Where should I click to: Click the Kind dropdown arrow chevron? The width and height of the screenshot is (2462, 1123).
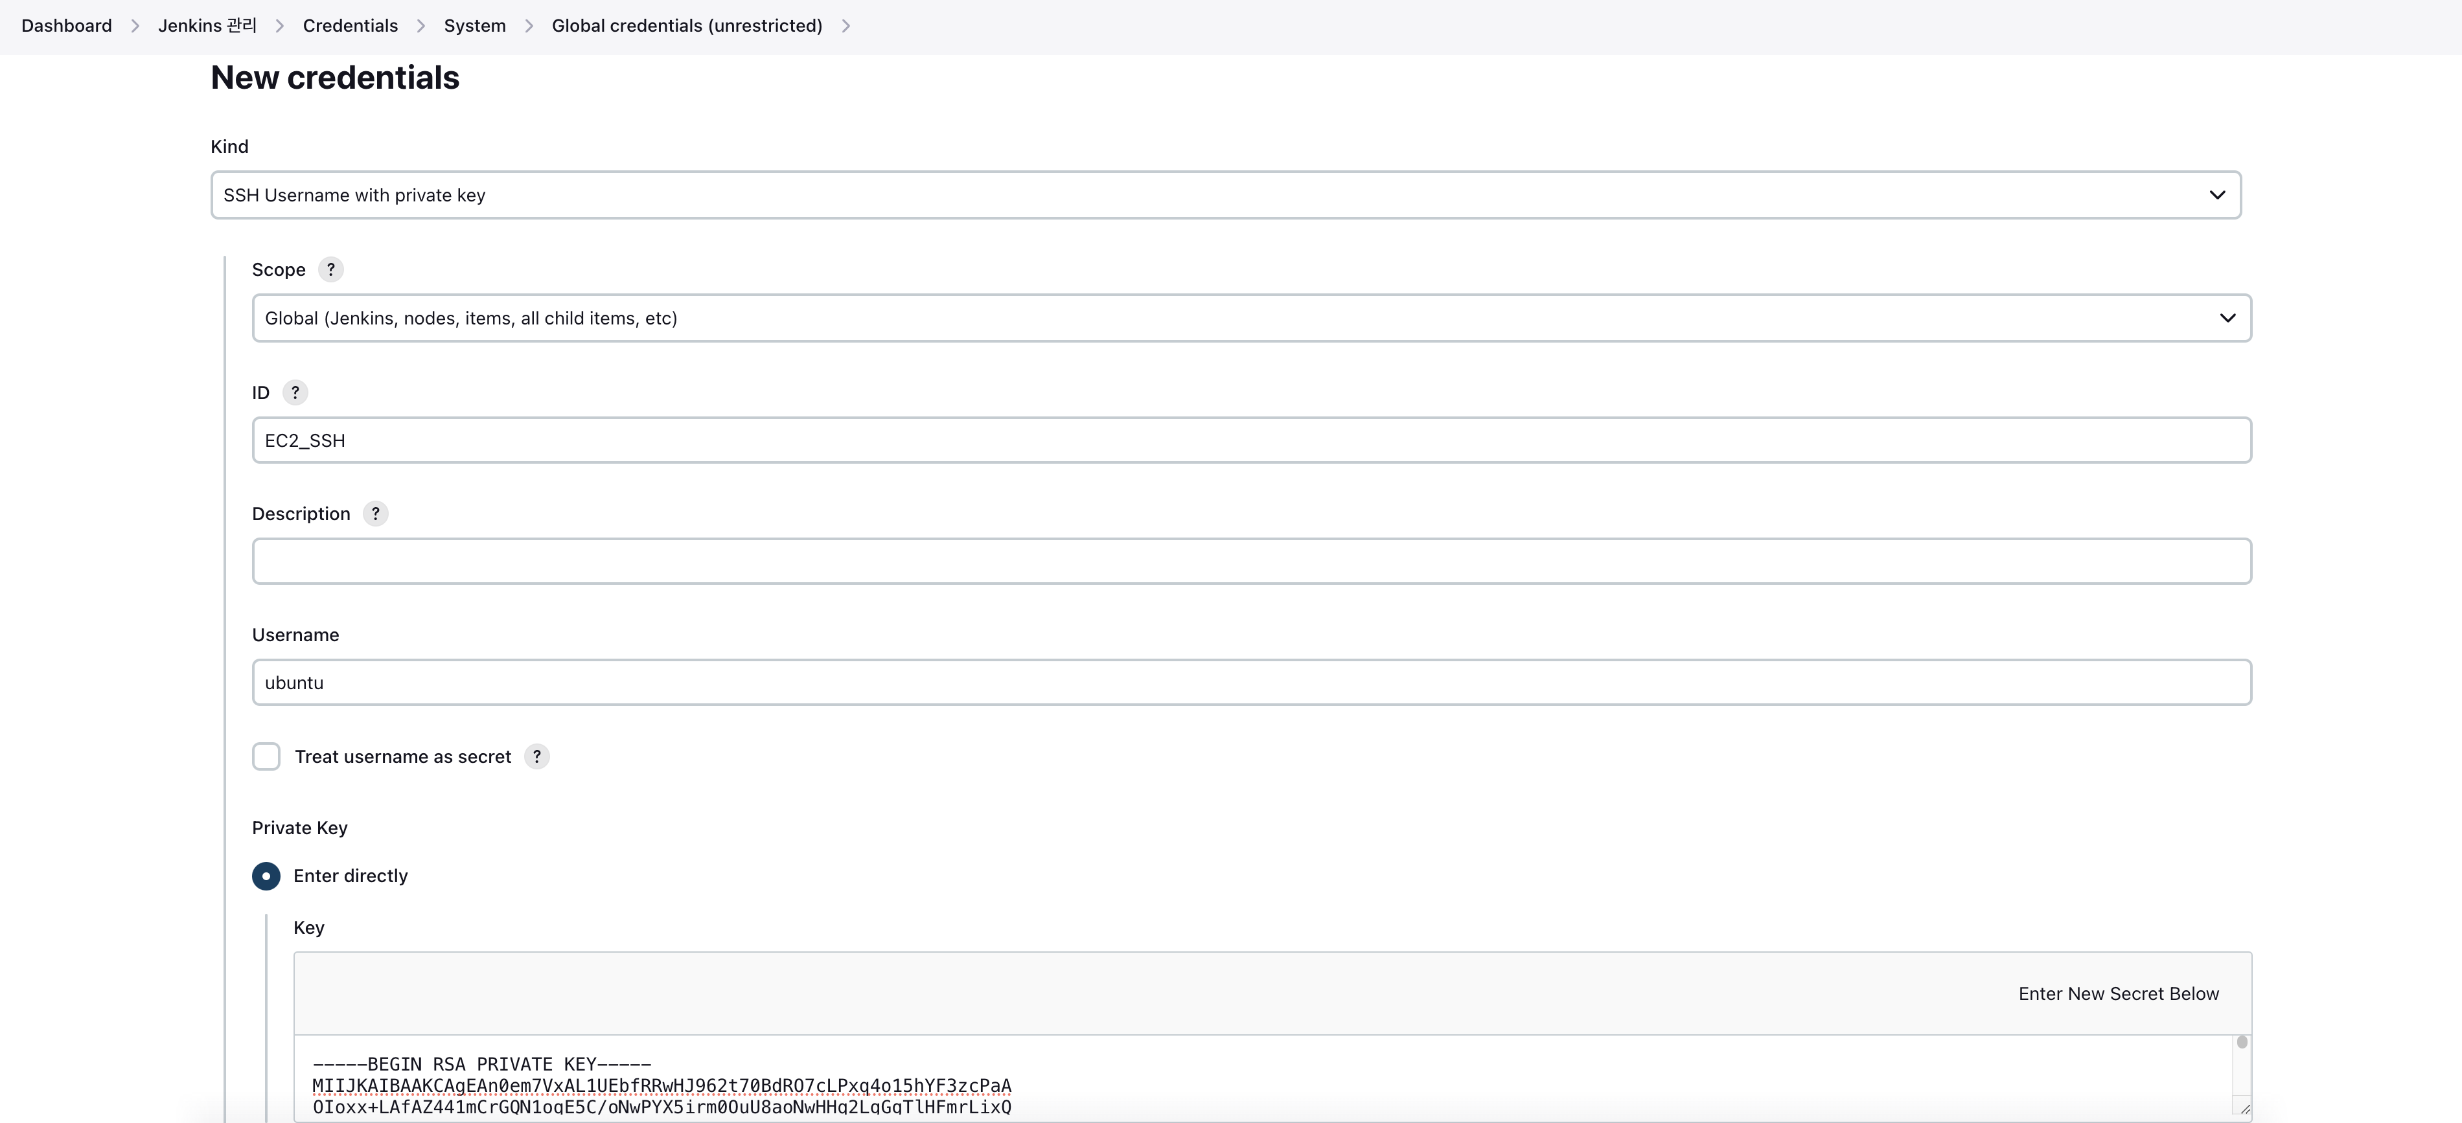click(2217, 195)
